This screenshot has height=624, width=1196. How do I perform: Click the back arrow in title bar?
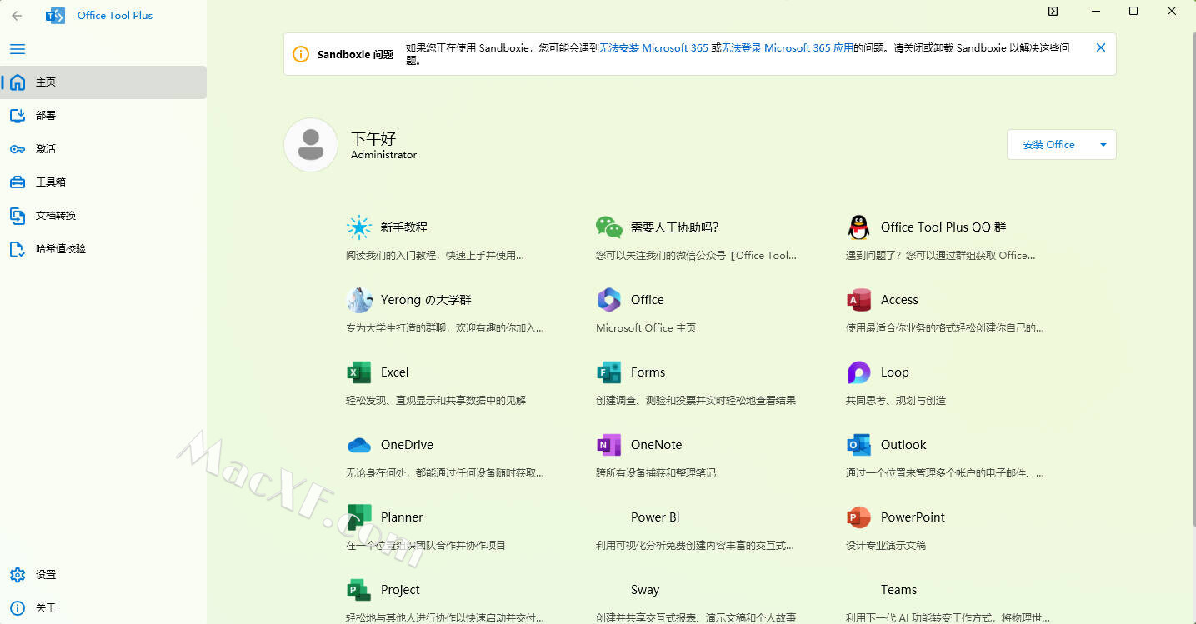(x=17, y=16)
